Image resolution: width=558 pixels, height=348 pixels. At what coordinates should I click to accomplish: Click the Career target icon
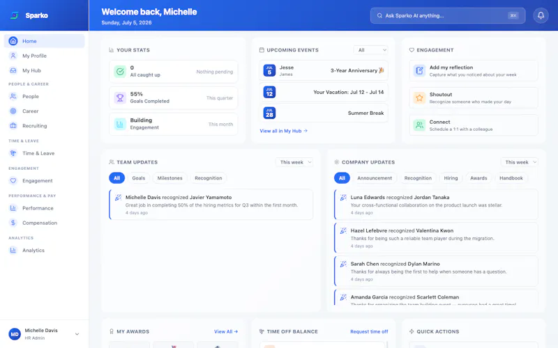[13, 111]
